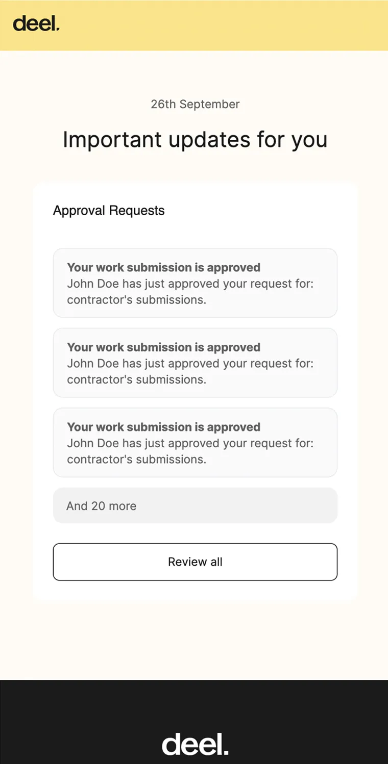The height and width of the screenshot is (764, 388).
Task: Click the white Deel logo in the footer
Action: tap(195, 744)
